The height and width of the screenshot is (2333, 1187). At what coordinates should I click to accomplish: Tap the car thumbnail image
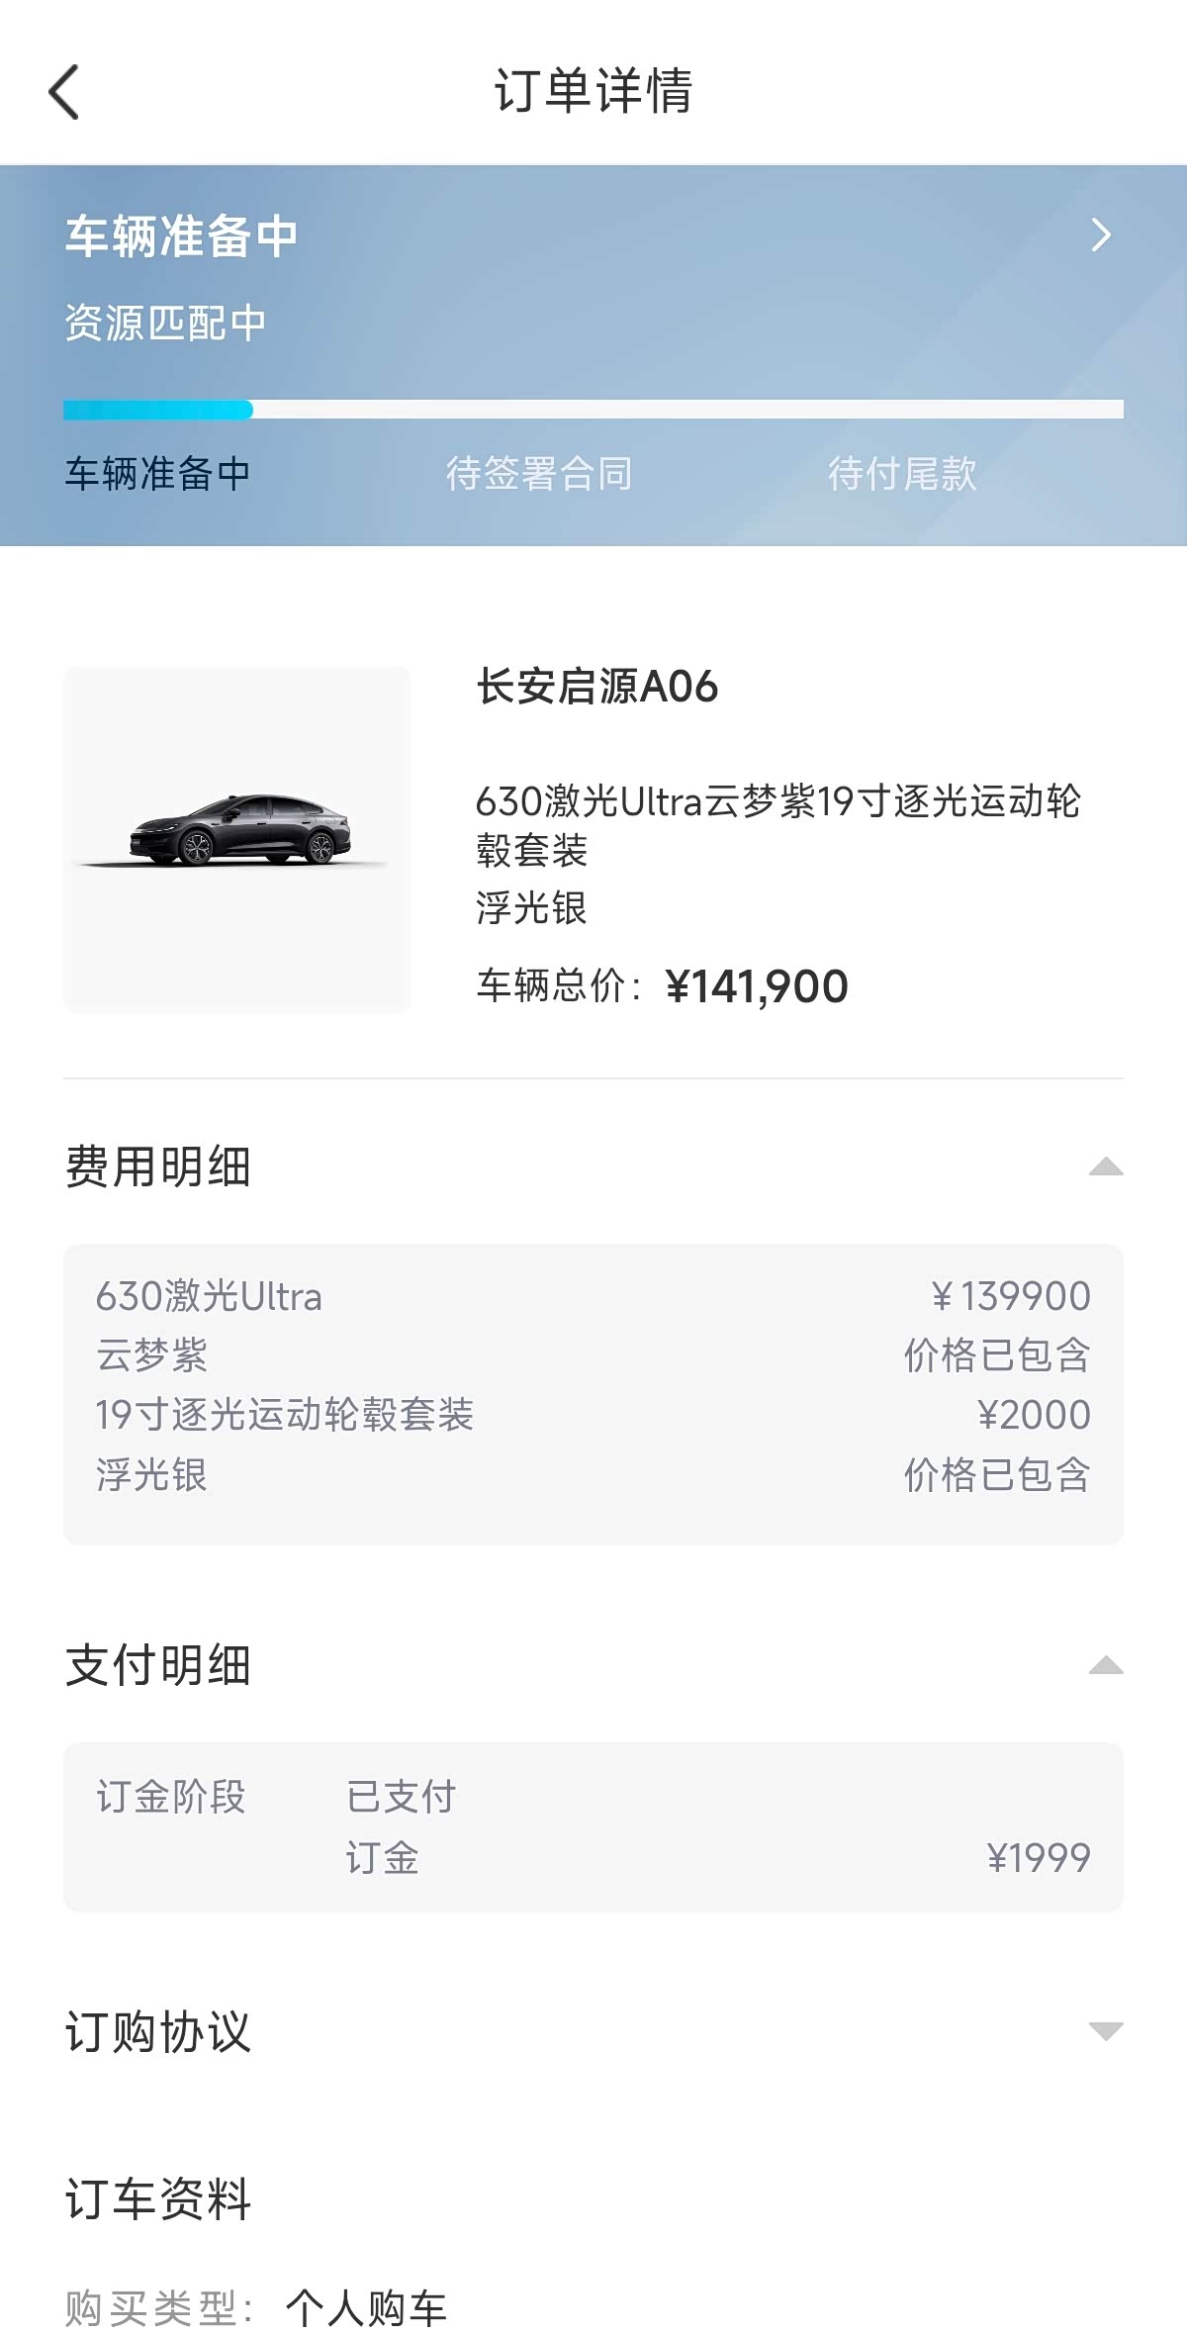tap(237, 839)
